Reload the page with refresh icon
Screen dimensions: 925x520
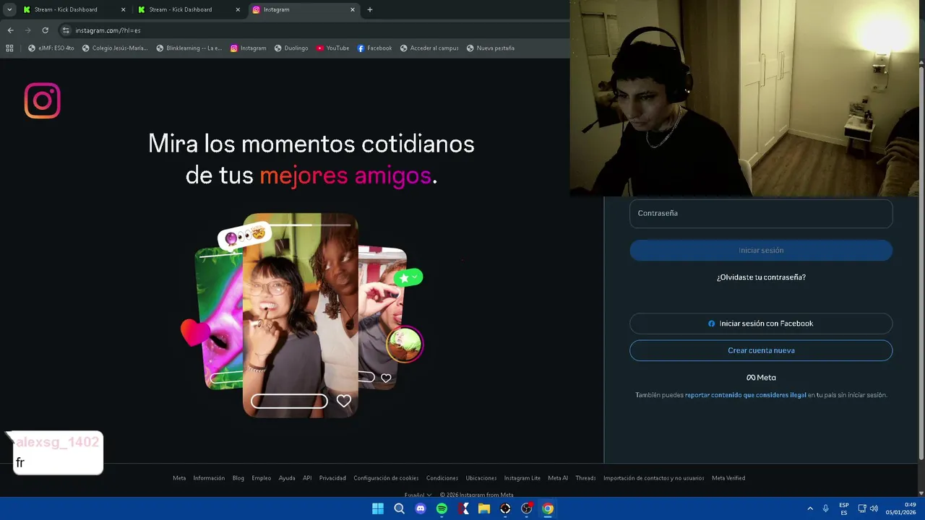(45, 30)
